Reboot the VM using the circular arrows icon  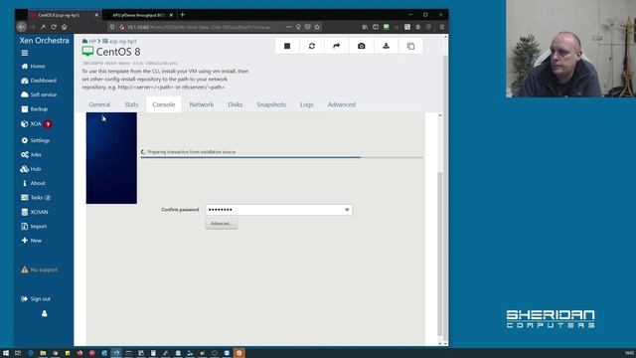click(312, 46)
